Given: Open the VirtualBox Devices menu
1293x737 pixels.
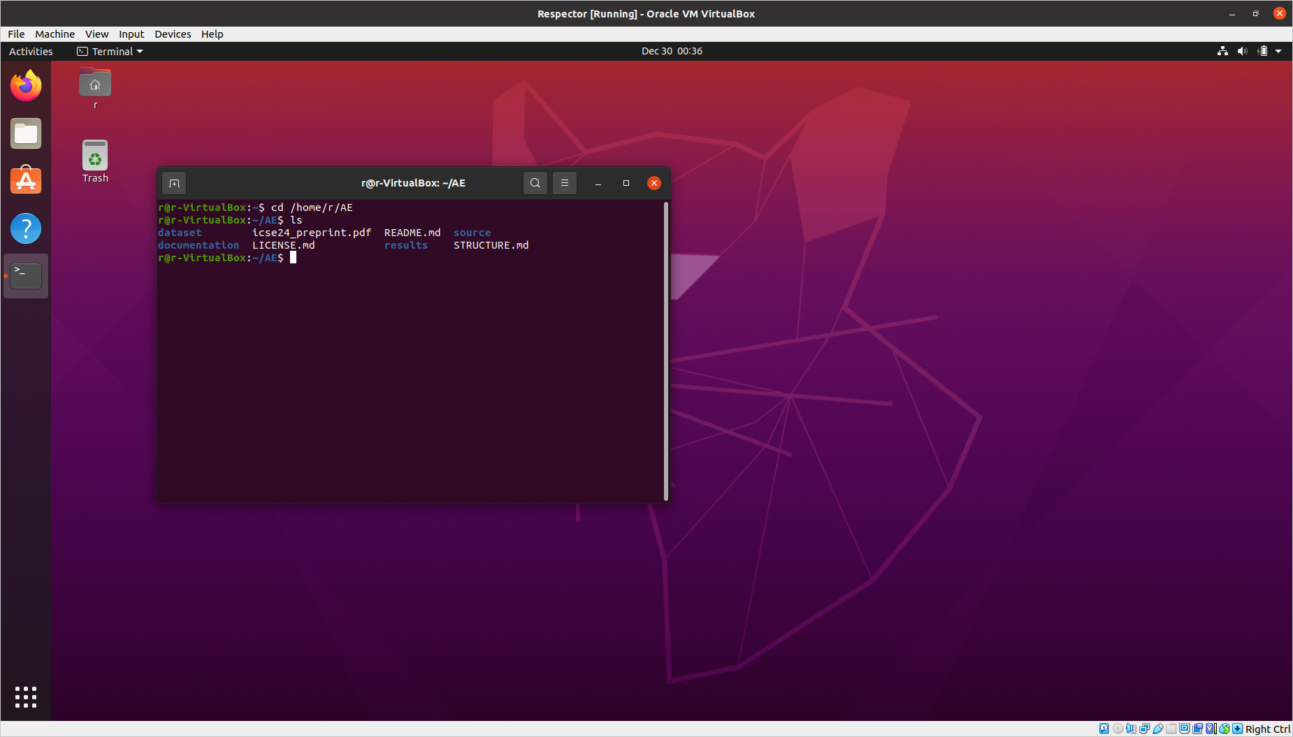Looking at the screenshot, I should 173,34.
